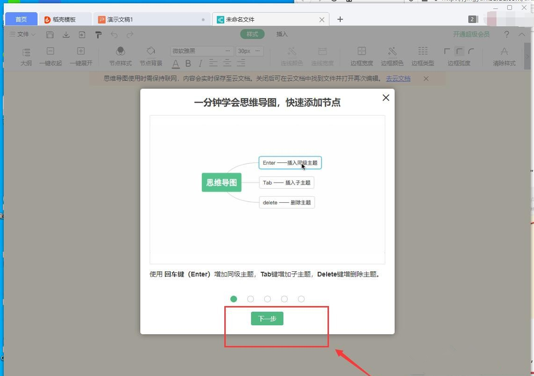The height and width of the screenshot is (376, 534).
Task: Select the slightly rounded corner border style
Action: pyautogui.click(x=459, y=52)
